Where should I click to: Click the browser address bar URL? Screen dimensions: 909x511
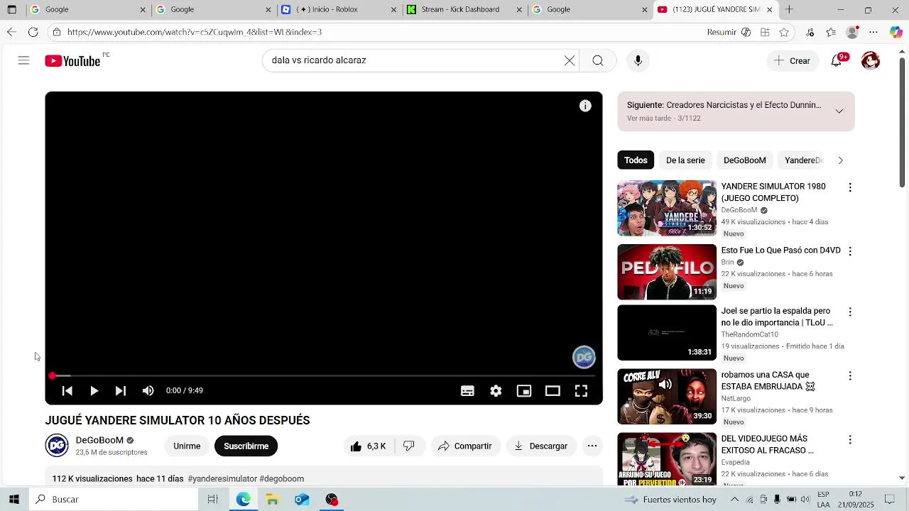(195, 32)
